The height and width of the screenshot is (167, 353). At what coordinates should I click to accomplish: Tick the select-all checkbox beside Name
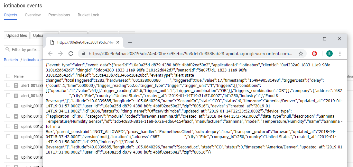[8, 76]
